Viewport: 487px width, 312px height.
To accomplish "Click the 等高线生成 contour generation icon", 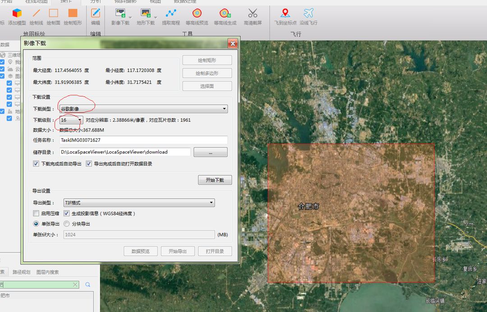I will [225, 14].
